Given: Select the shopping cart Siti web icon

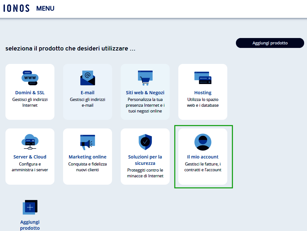Looking at the screenshot, I should pos(145,78).
